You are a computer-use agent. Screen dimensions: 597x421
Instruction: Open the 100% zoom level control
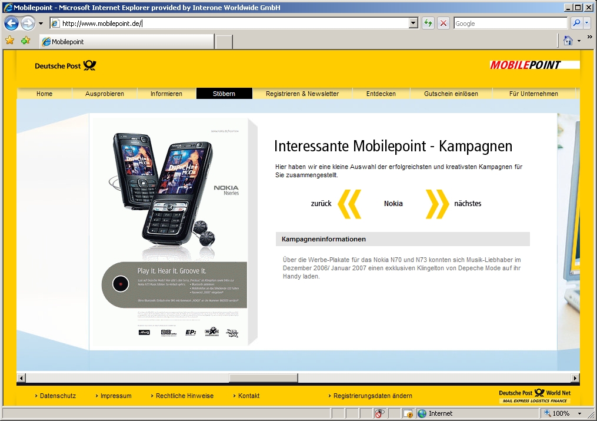pos(561,413)
